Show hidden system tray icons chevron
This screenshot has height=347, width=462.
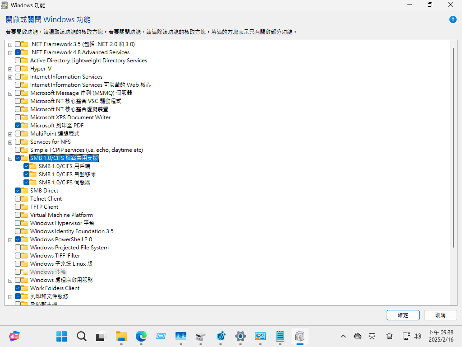[x=343, y=336]
